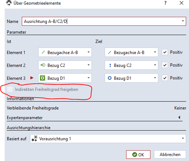This screenshot has width=189, height=161.
Task: Click the green circle-arrow icon beside Ist Bezug C2
Action: (x=43, y=65)
